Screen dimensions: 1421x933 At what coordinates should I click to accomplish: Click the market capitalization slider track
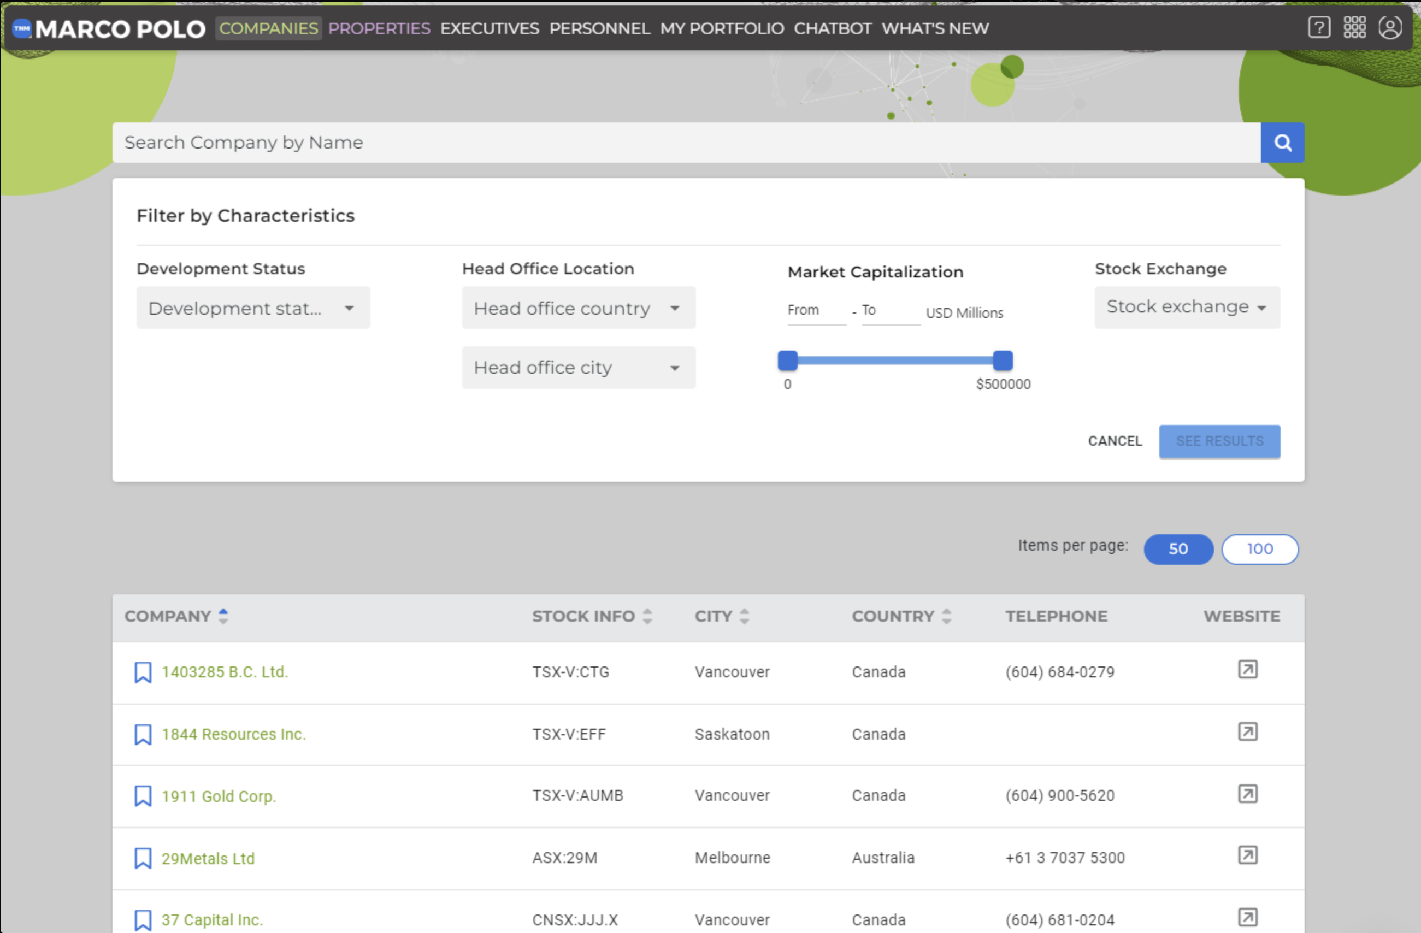895,361
